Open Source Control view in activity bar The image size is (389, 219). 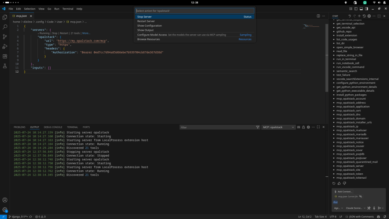pyautogui.click(x=5, y=37)
